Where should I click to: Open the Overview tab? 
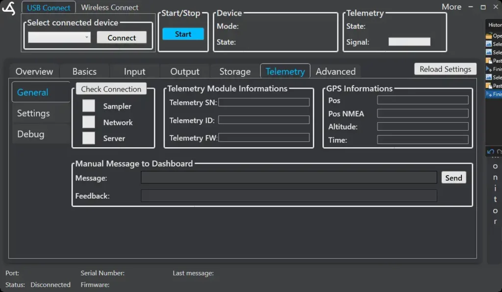34,71
